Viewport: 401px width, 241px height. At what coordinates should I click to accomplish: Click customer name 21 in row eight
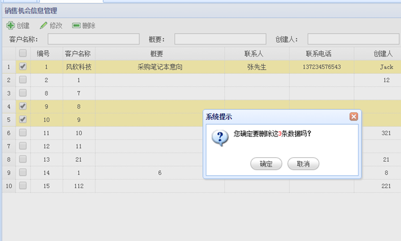78,160
